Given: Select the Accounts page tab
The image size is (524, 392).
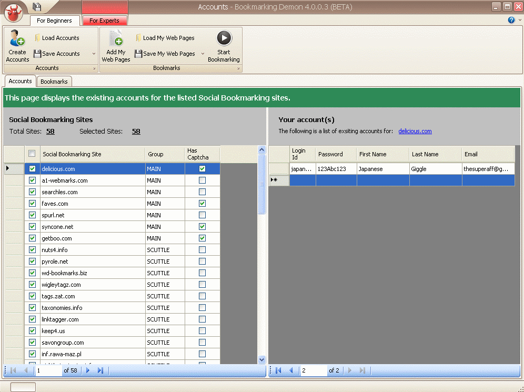Looking at the screenshot, I should pyautogui.click(x=20, y=81).
